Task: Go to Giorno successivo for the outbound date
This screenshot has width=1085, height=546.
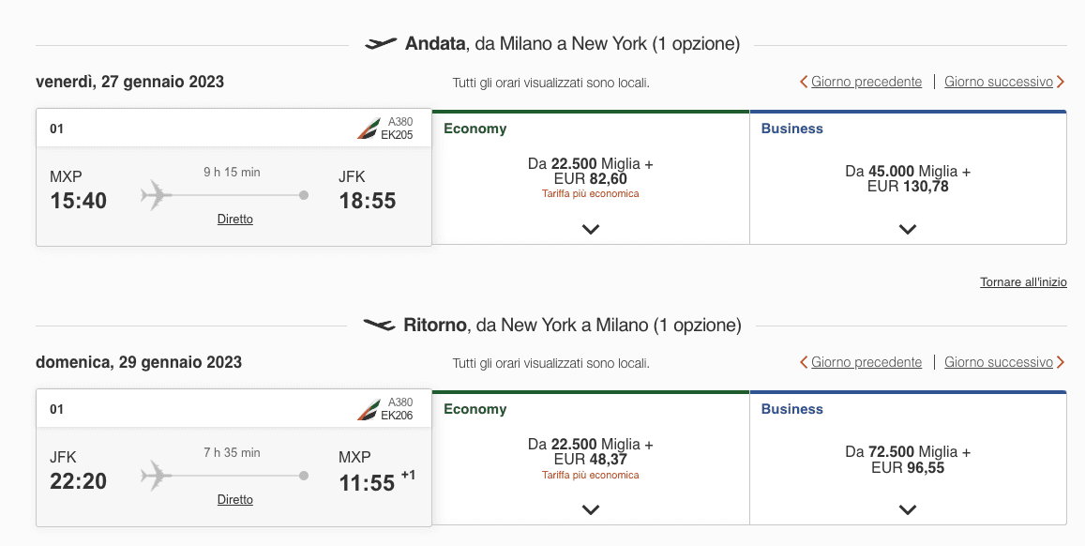Action: pyautogui.click(x=999, y=82)
